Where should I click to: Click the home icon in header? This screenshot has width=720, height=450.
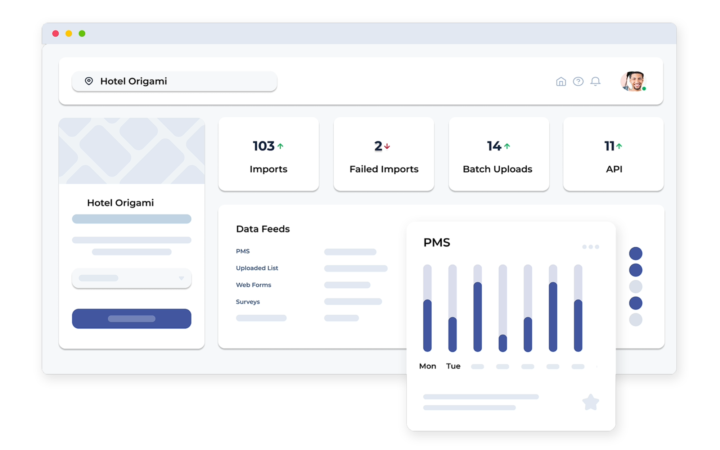(x=561, y=82)
